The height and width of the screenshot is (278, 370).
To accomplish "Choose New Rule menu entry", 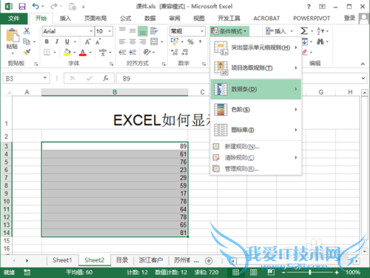I will [256, 147].
